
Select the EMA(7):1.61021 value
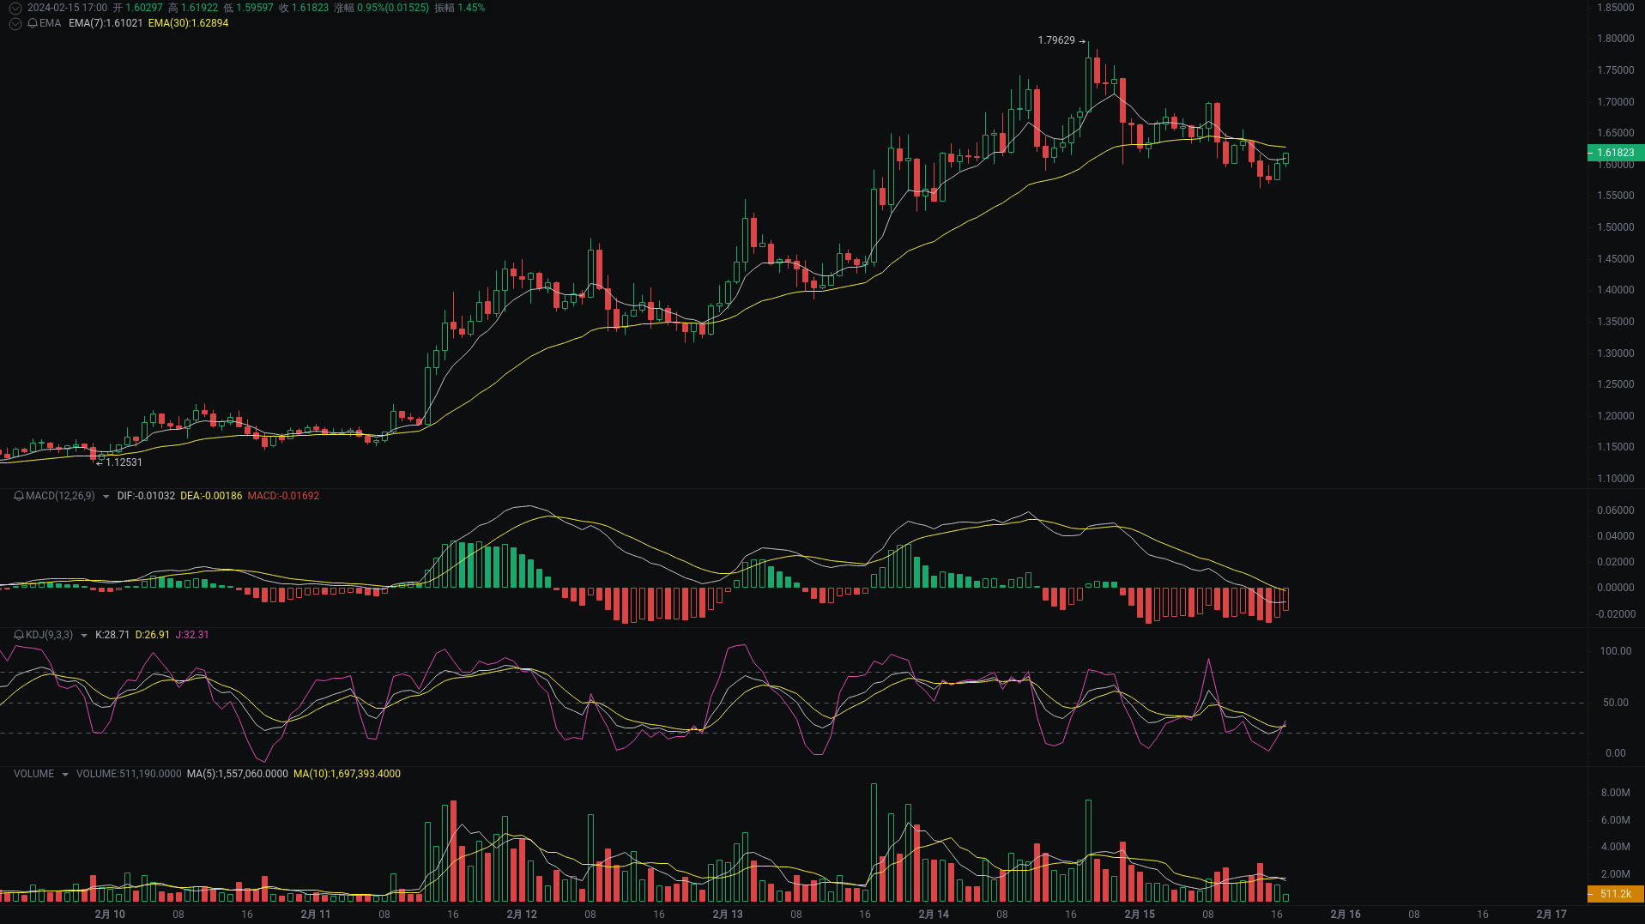tap(106, 23)
